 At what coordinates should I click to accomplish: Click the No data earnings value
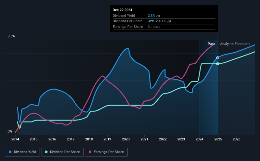point(154,27)
